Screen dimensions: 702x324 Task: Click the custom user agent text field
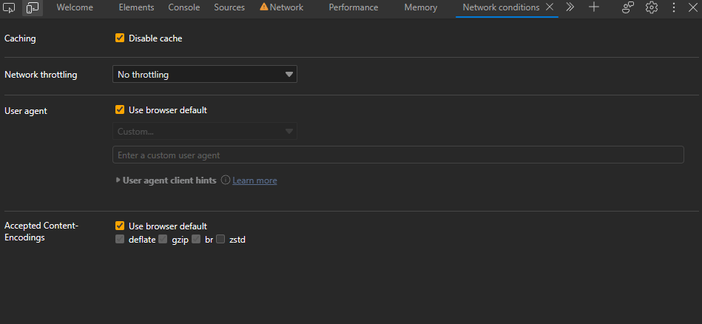tap(397, 155)
